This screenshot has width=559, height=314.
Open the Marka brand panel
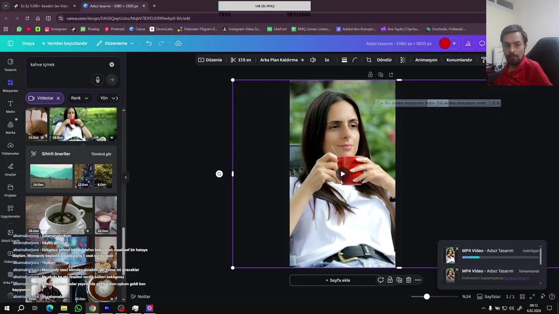[10, 127]
